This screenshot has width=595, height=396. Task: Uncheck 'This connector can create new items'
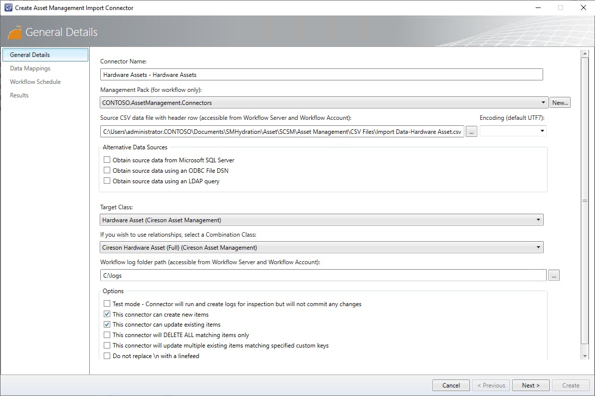click(x=107, y=314)
